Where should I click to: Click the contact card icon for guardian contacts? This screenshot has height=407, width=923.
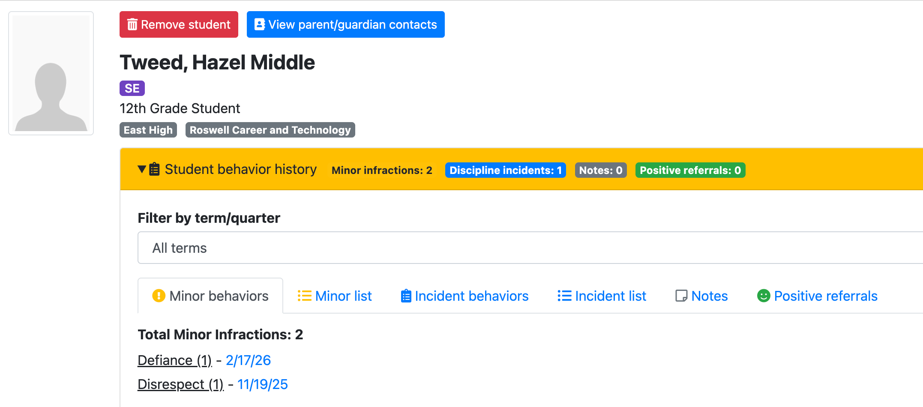260,24
